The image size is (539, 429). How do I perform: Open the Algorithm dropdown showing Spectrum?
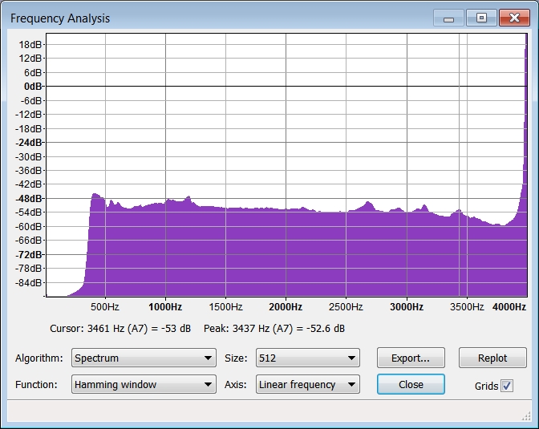[144, 358]
